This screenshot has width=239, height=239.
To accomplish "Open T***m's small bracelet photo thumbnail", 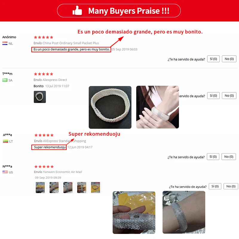I will [x=40, y=97].
